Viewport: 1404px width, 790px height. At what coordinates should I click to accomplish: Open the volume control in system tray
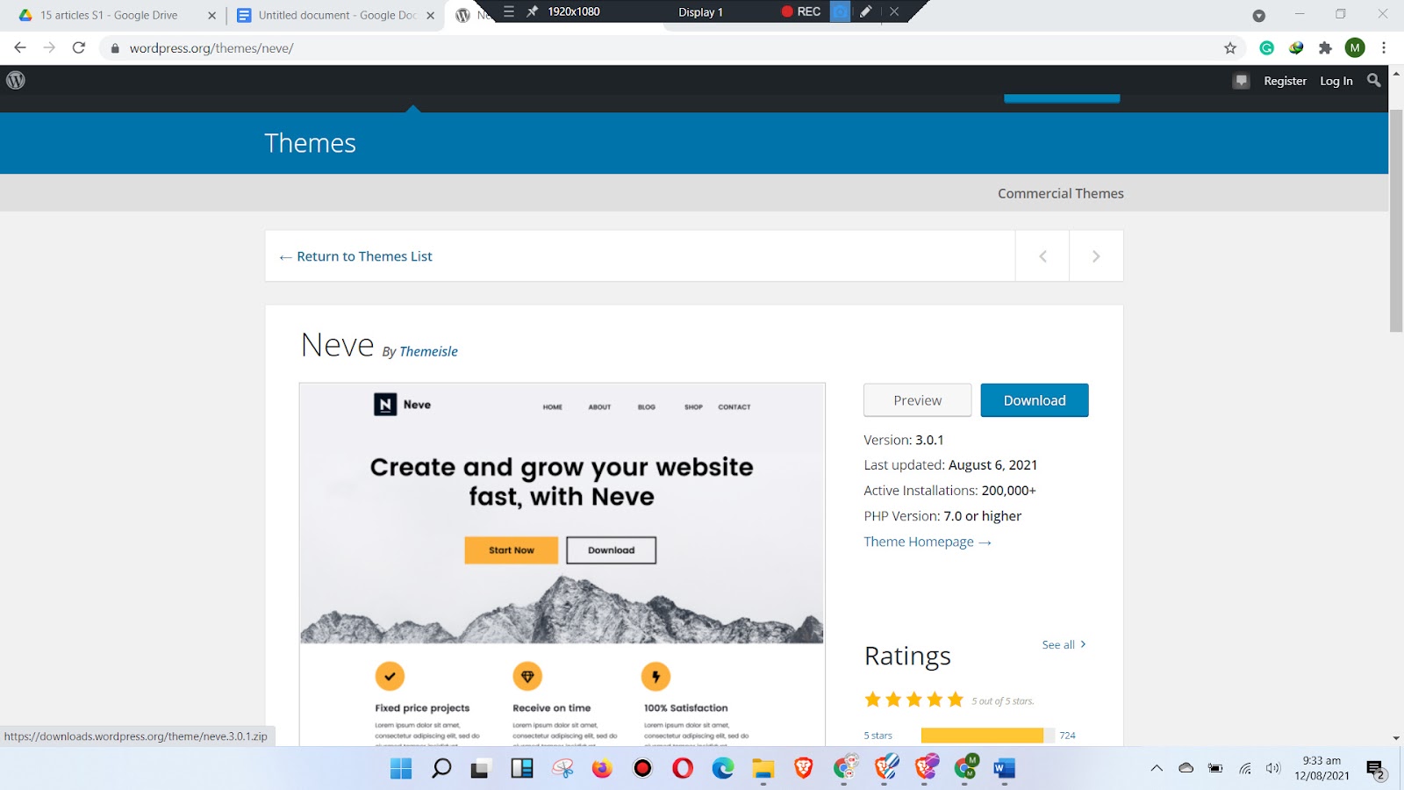[x=1273, y=768]
